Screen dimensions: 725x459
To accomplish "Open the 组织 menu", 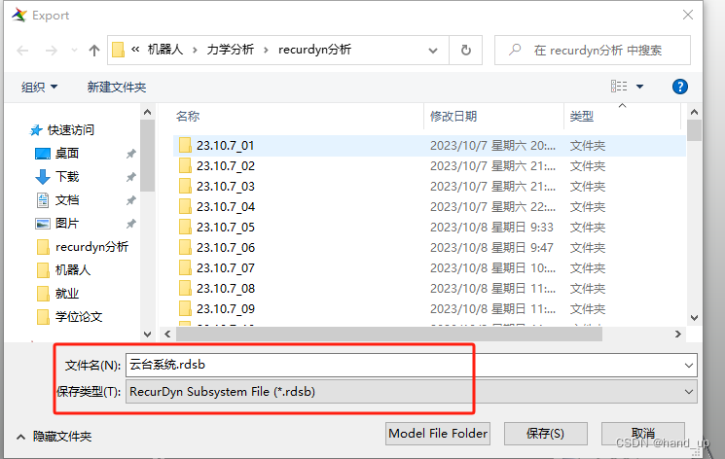I will [x=39, y=87].
